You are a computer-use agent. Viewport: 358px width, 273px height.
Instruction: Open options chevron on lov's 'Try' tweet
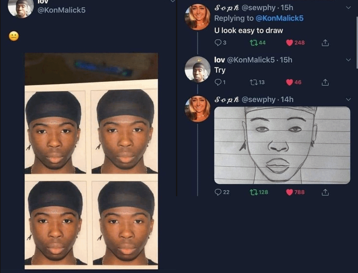click(348, 60)
